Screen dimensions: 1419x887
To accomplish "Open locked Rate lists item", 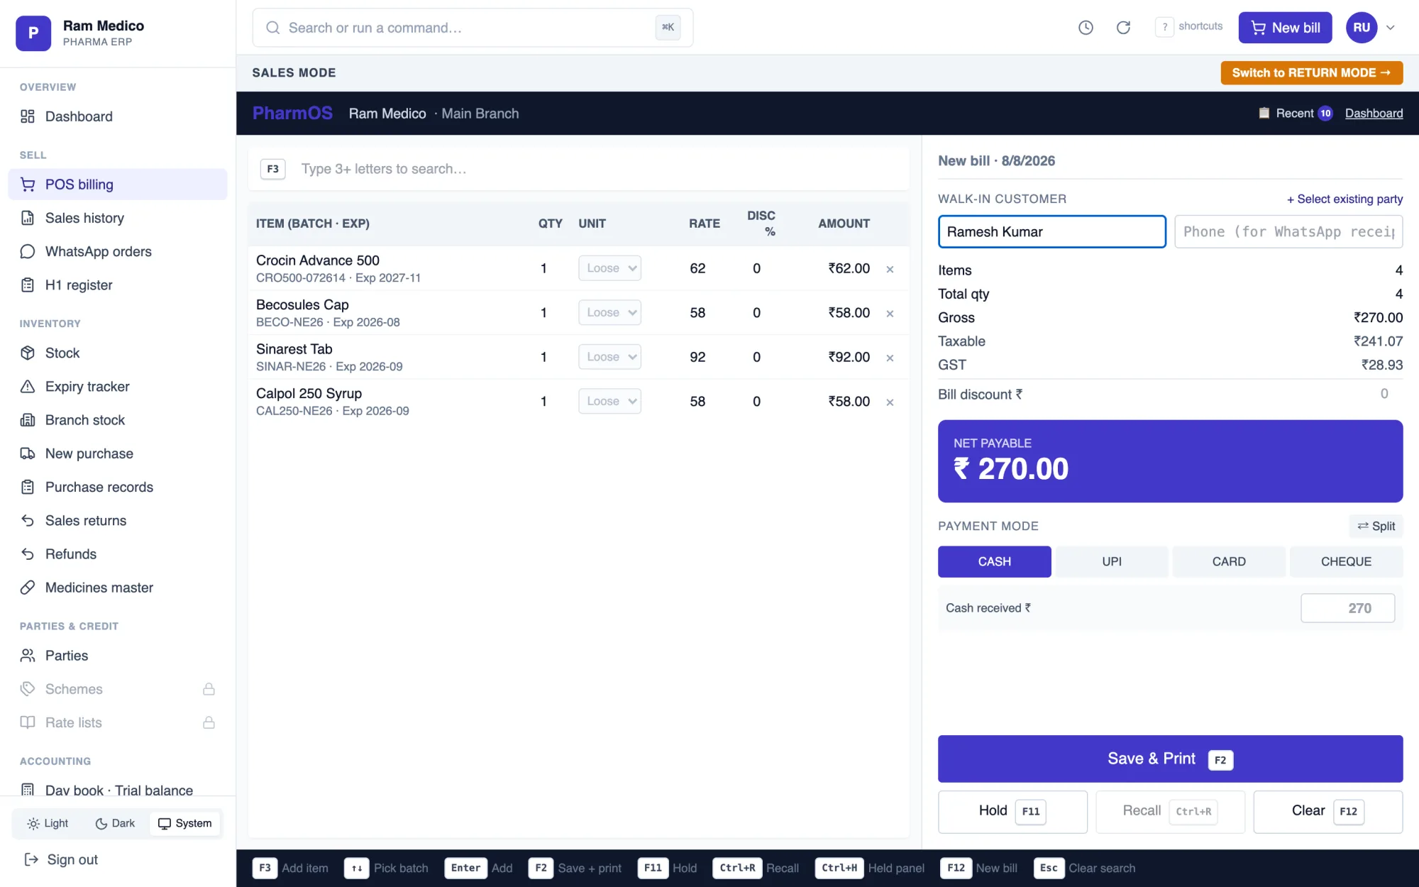I will (118, 722).
